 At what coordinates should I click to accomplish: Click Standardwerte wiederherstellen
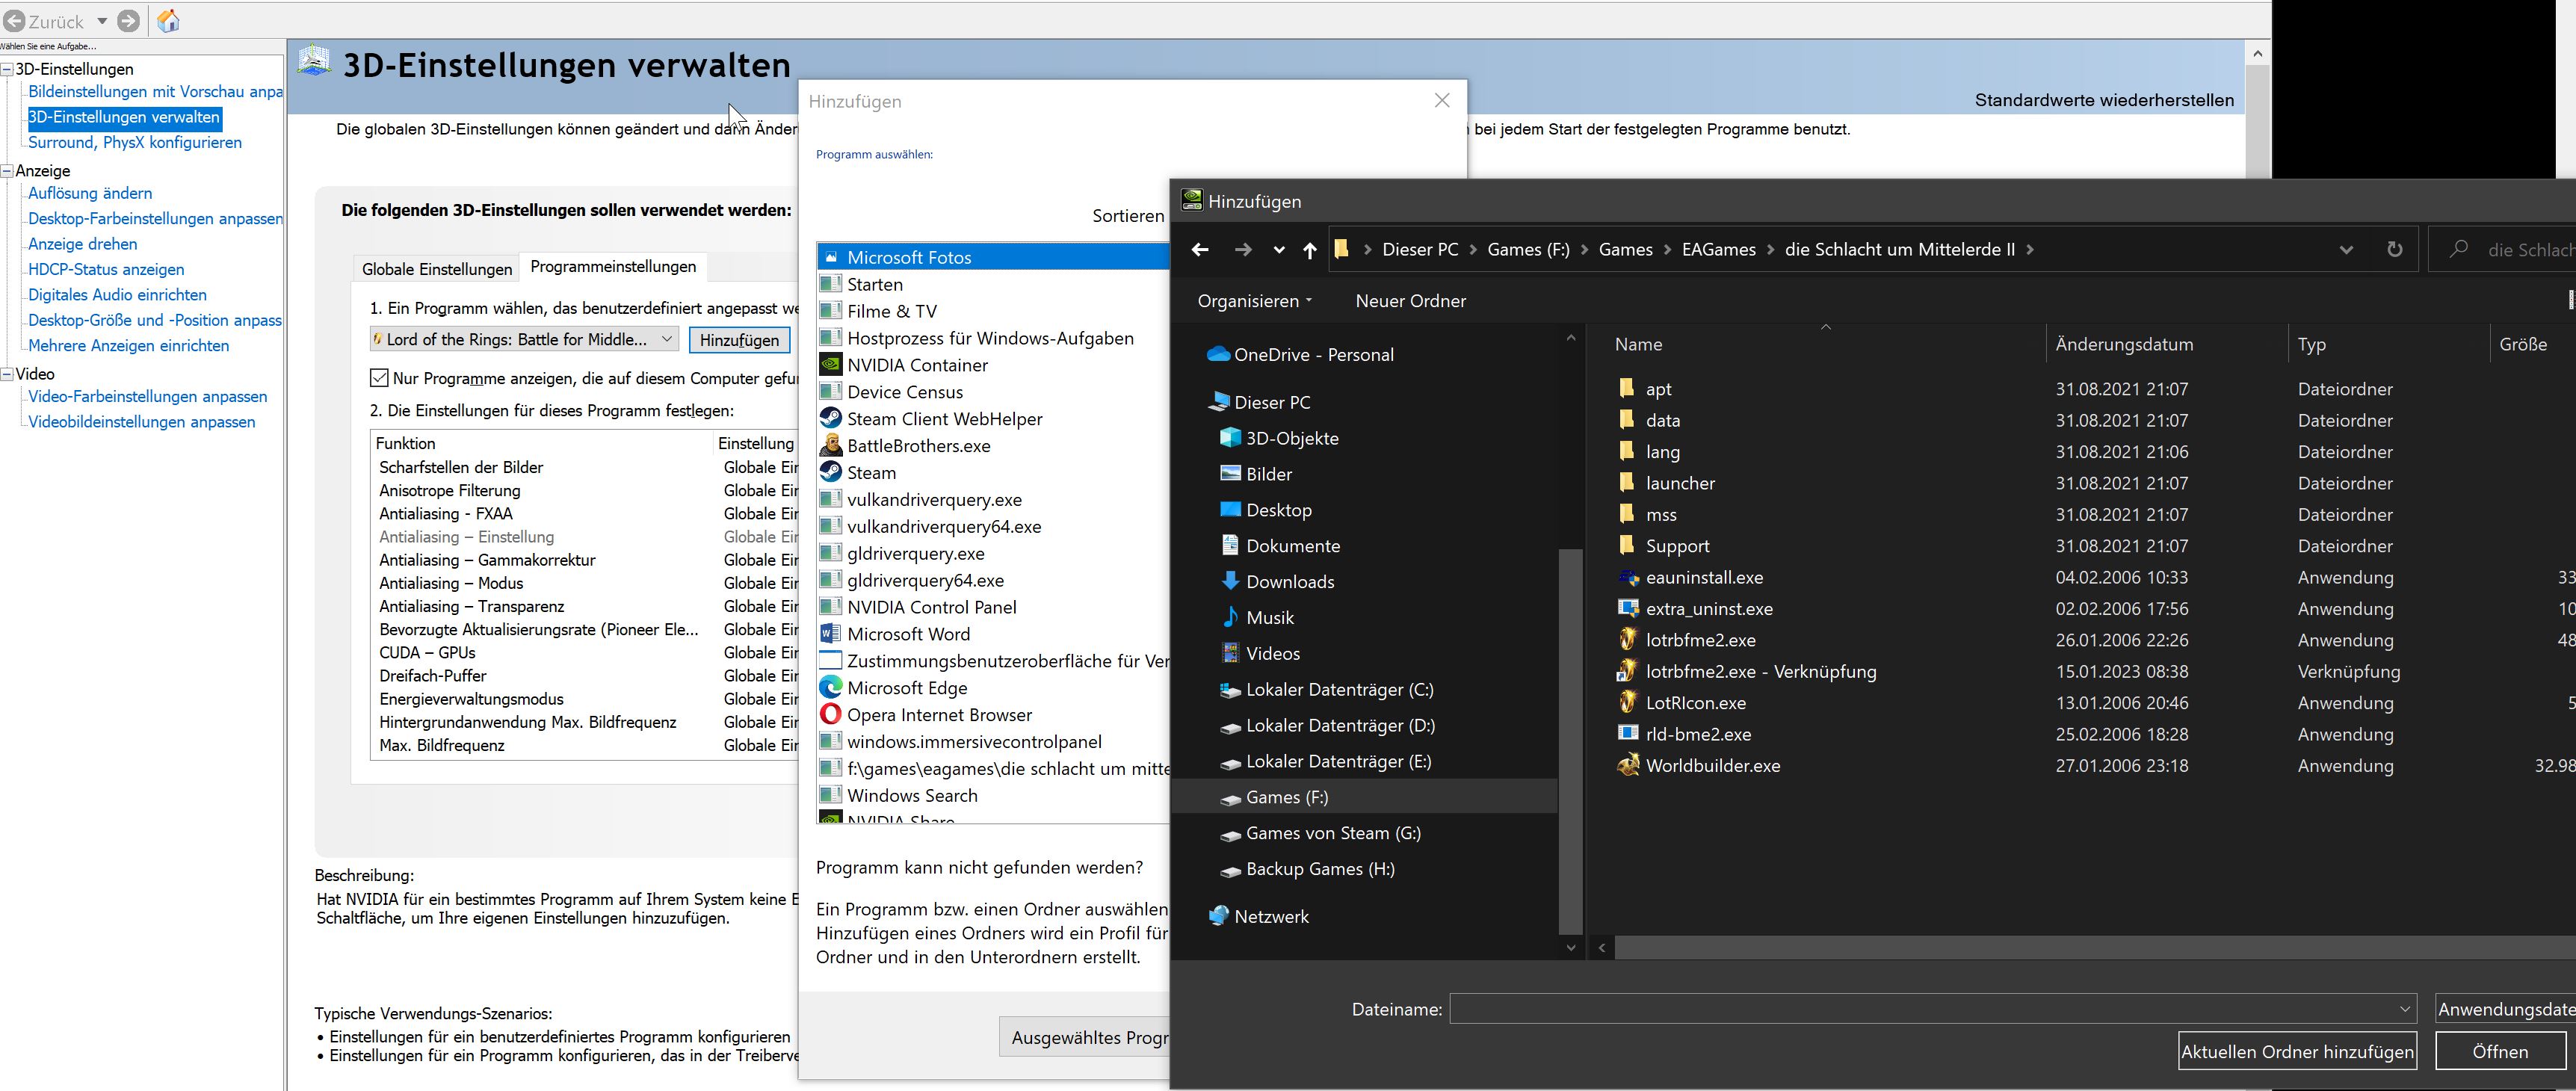tap(2104, 100)
